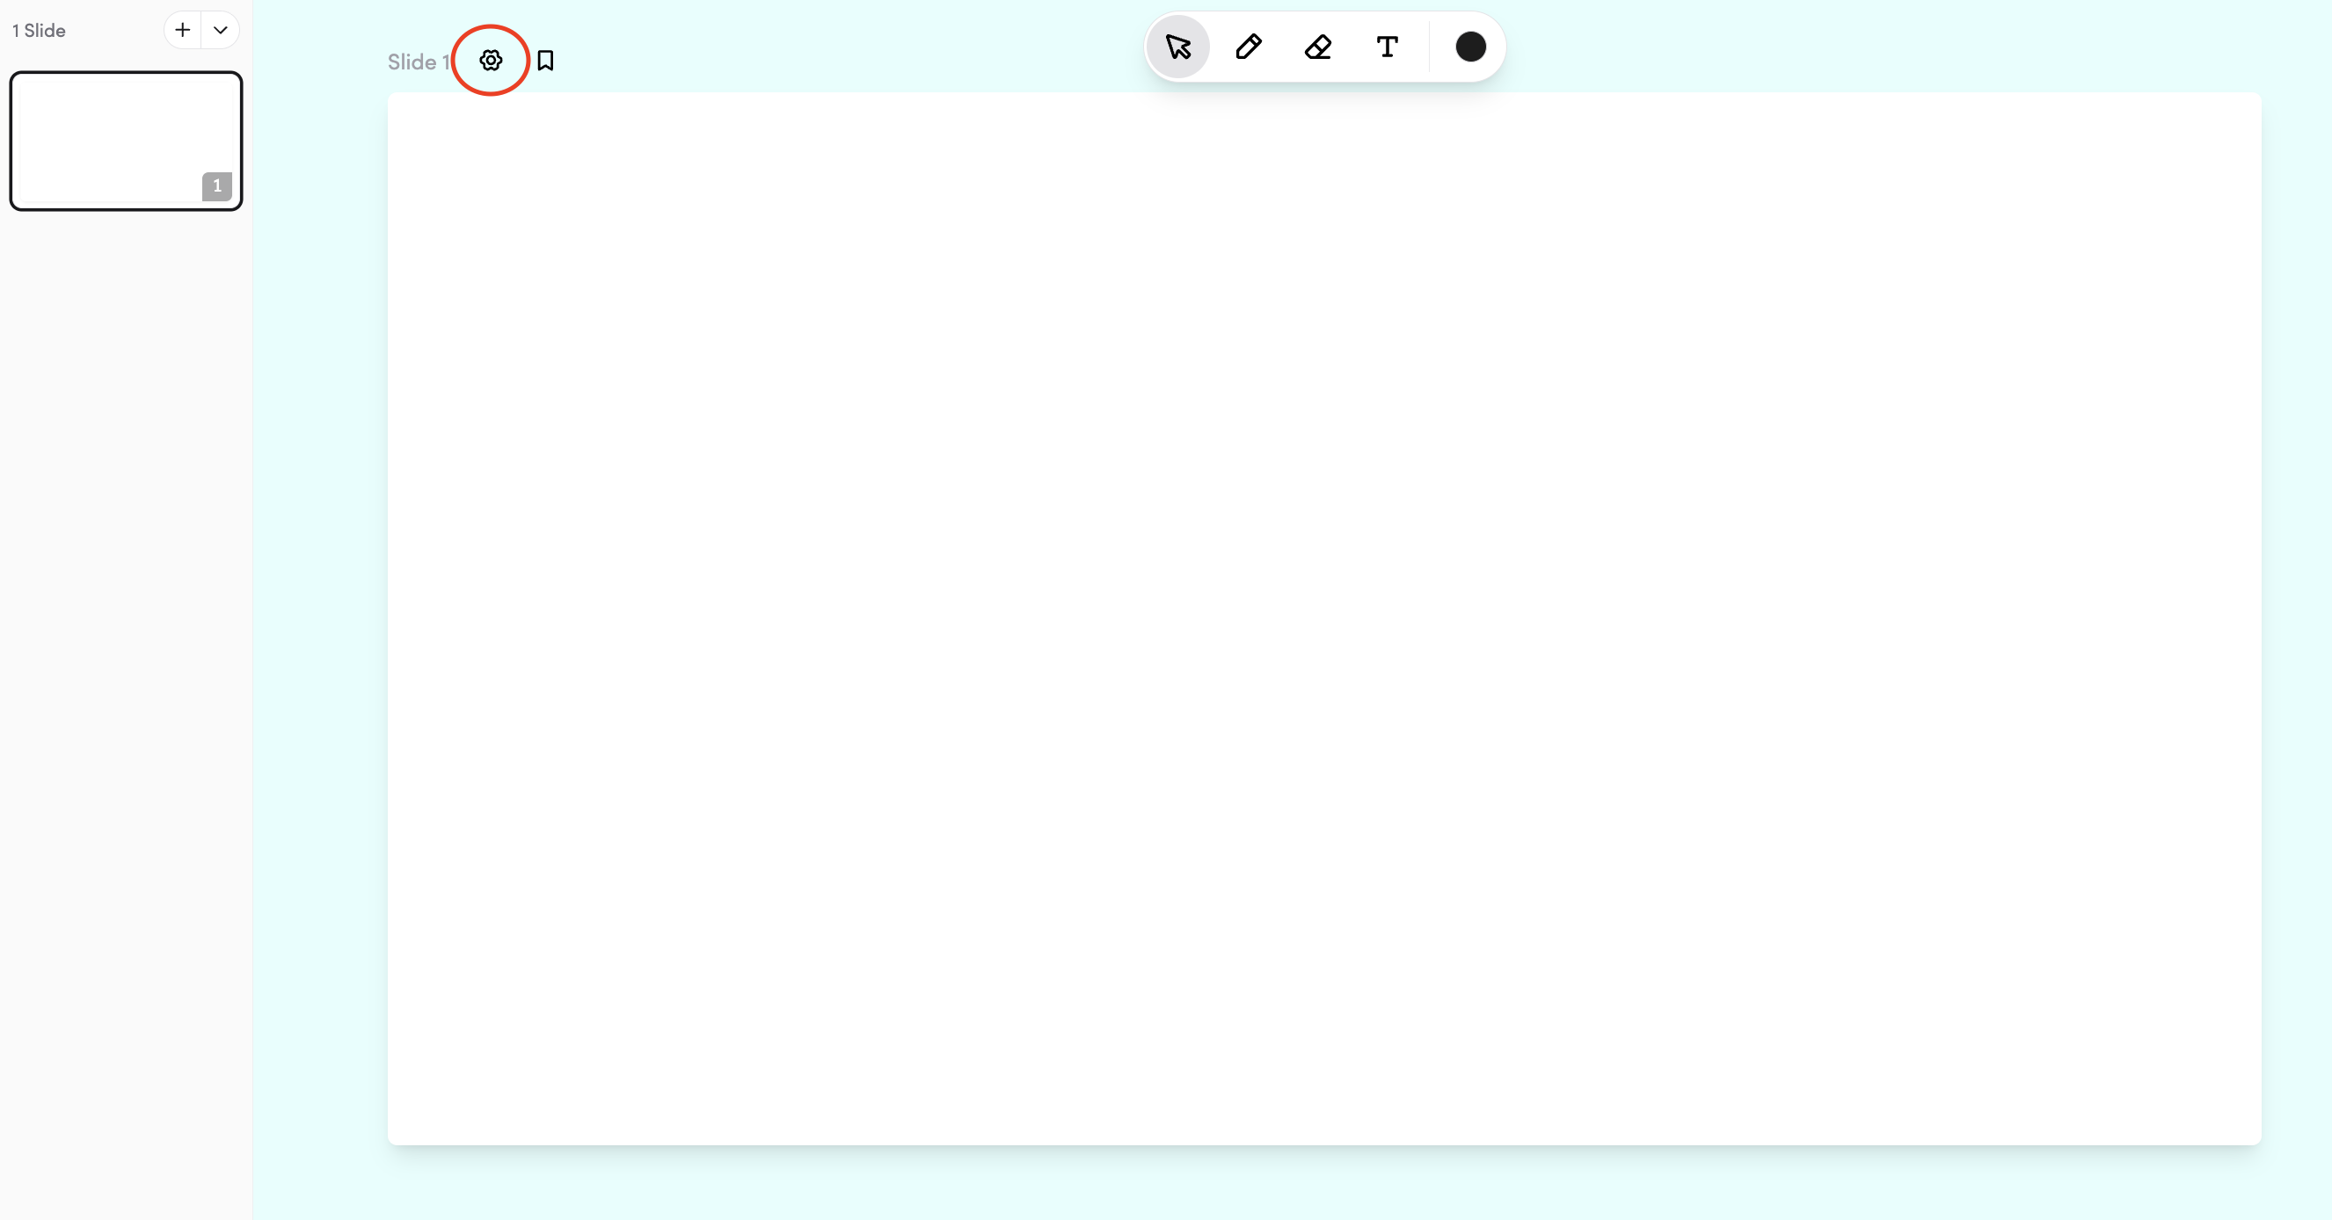Switch to the Eraser tool
2332x1220 pixels.
[1318, 47]
